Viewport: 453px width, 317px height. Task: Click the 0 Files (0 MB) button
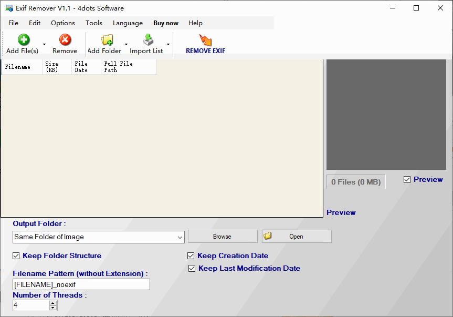(x=356, y=182)
